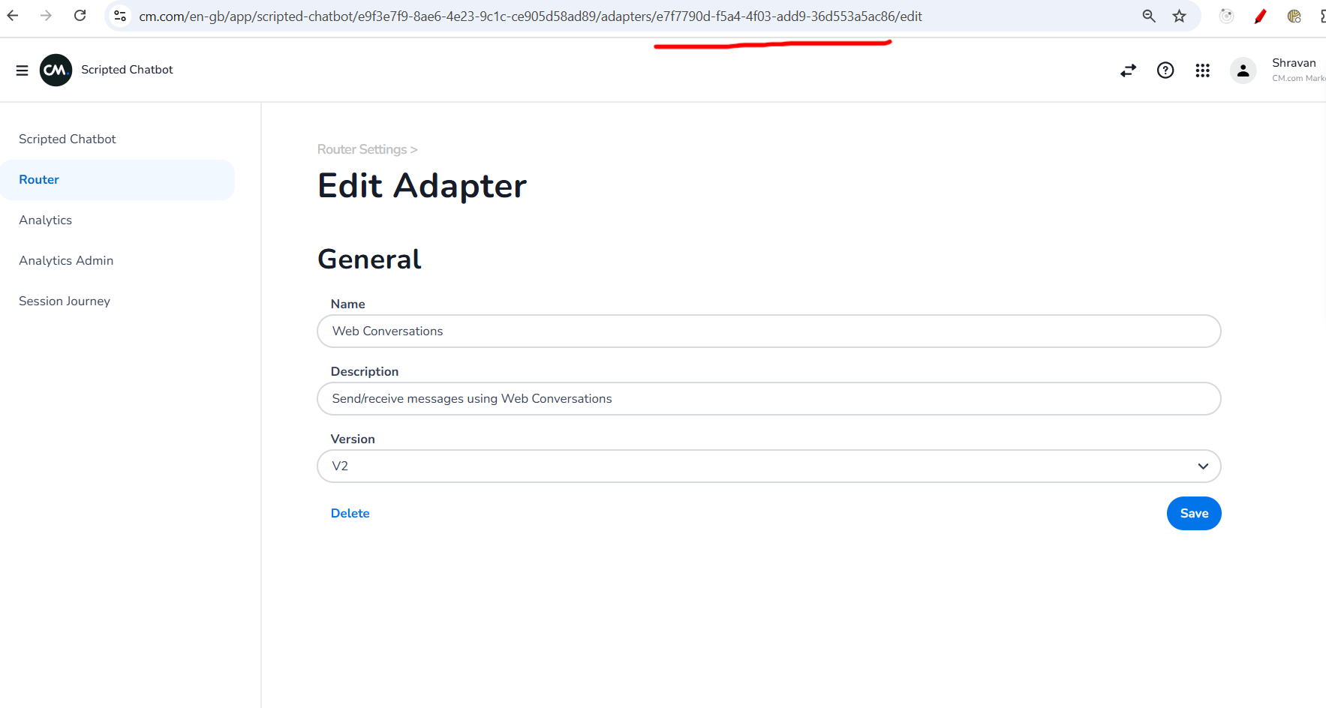Select Router in sidebar
This screenshot has width=1326, height=708.
pos(117,180)
